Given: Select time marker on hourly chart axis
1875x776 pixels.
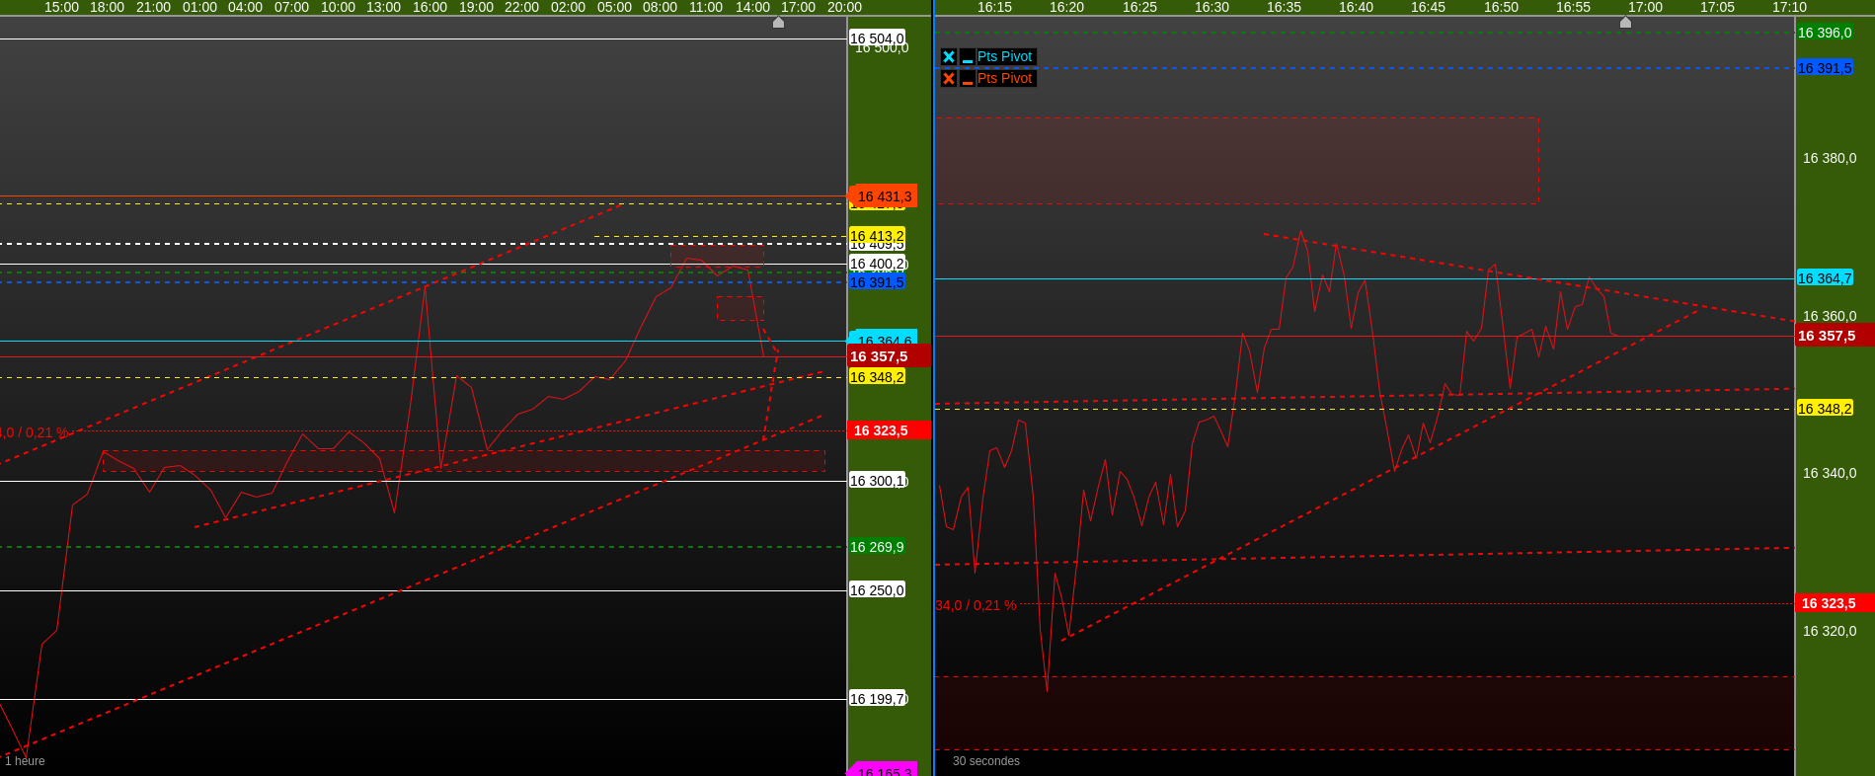Looking at the screenshot, I should 778,22.
